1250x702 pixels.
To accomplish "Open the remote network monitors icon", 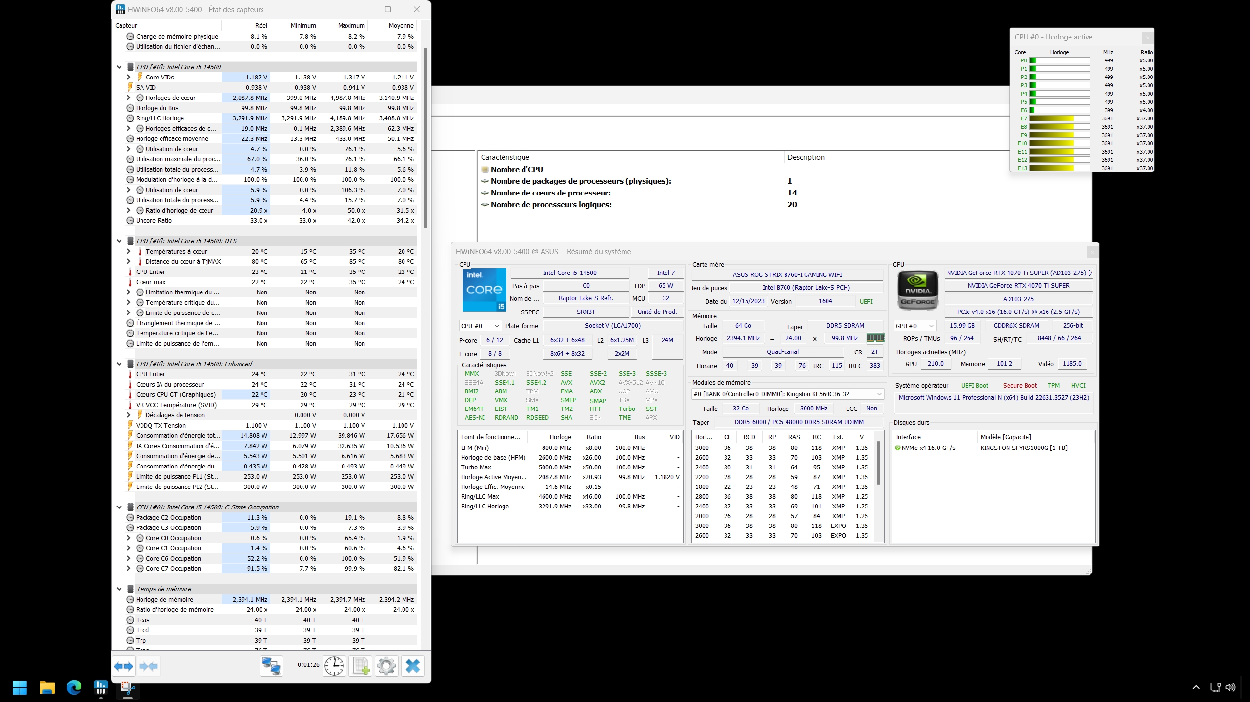I will 271,666.
